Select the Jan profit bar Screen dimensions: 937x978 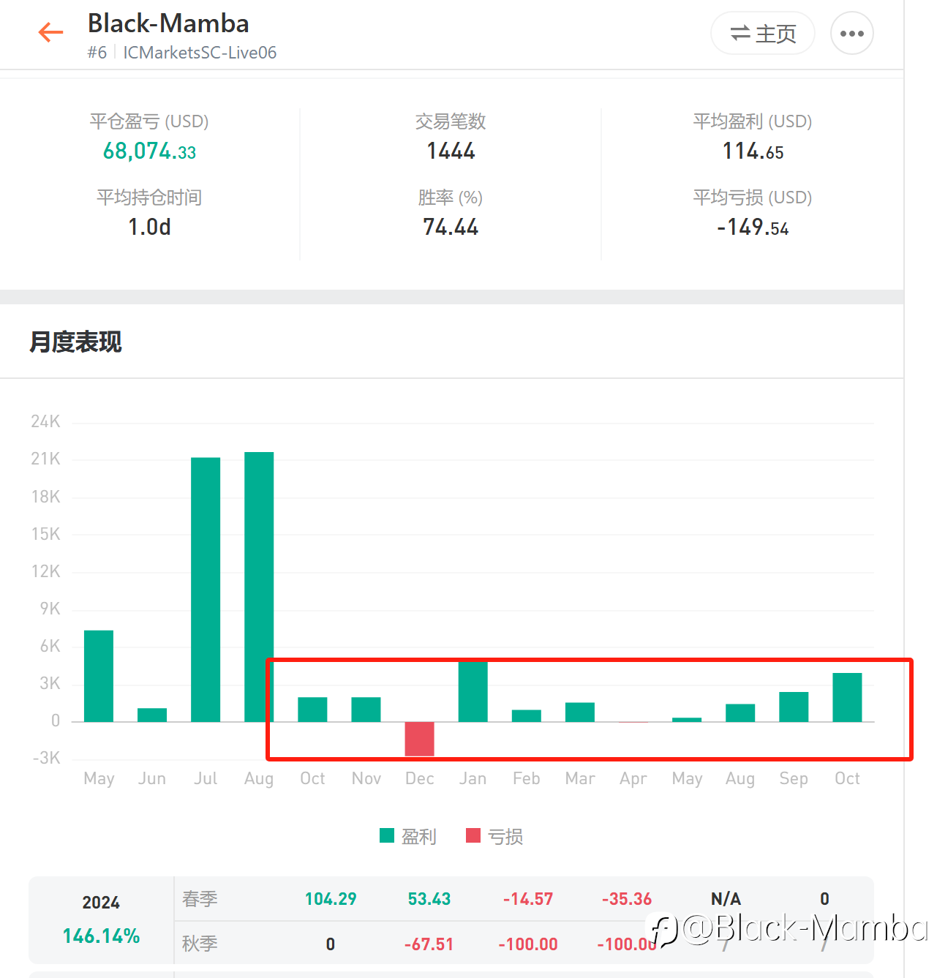pos(473,692)
